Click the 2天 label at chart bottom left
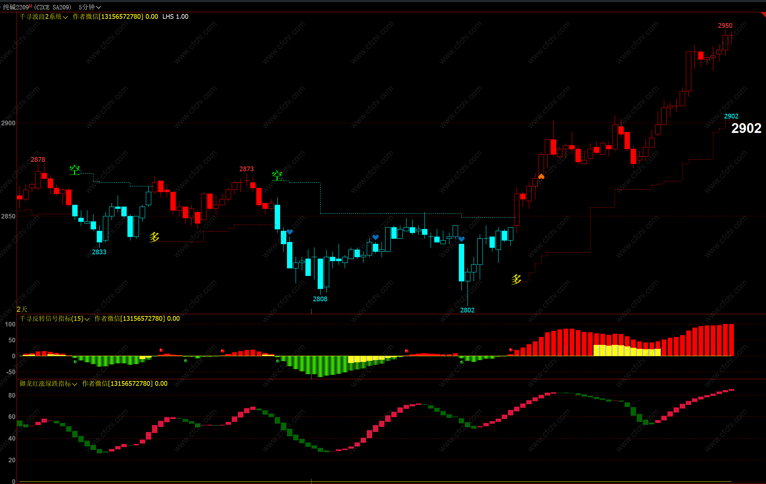Screen dimensions: 766x484 tap(22, 309)
